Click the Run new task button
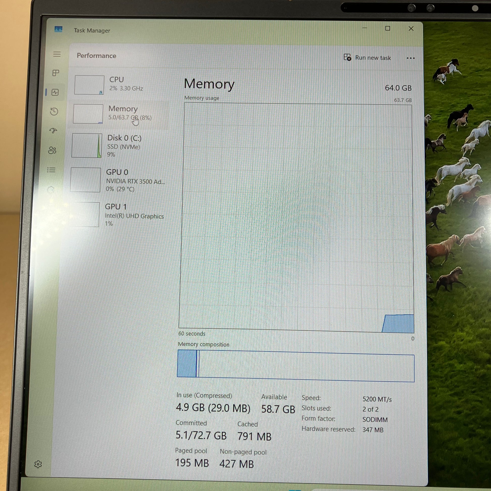 click(367, 58)
